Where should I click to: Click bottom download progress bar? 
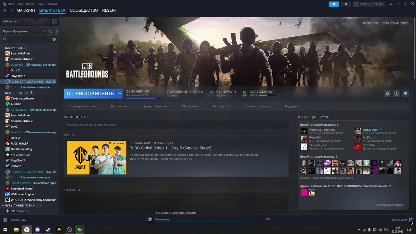point(213,222)
